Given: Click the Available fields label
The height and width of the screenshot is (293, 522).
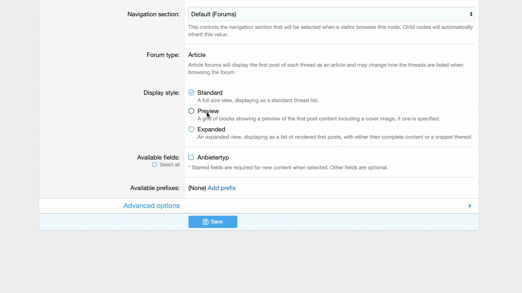Looking at the screenshot, I should click(158, 157).
